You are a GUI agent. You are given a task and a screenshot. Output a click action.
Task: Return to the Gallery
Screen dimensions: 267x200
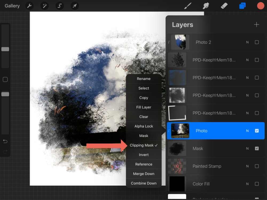pyautogui.click(x=12, y=6)
